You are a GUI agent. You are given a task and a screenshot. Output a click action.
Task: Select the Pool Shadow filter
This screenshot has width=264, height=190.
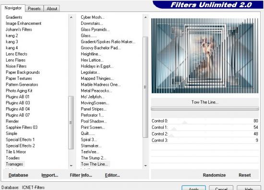click(94, 121)
